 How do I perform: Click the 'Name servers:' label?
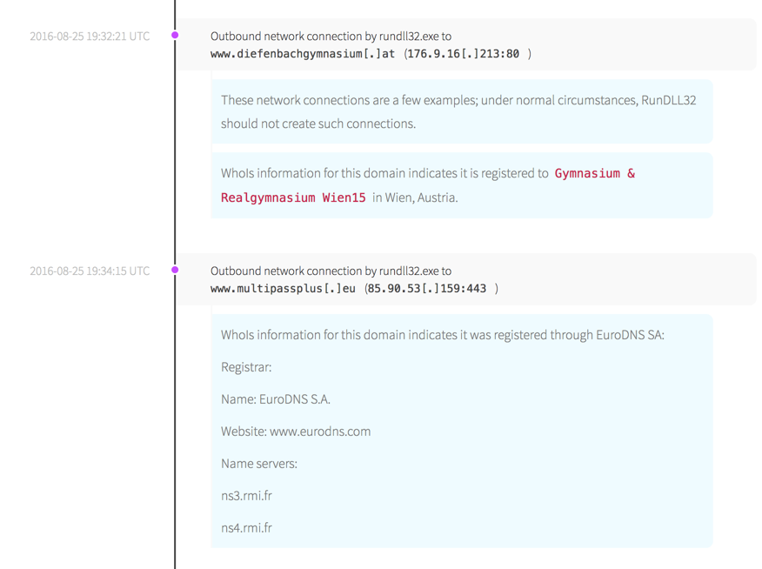pos(258,464)
